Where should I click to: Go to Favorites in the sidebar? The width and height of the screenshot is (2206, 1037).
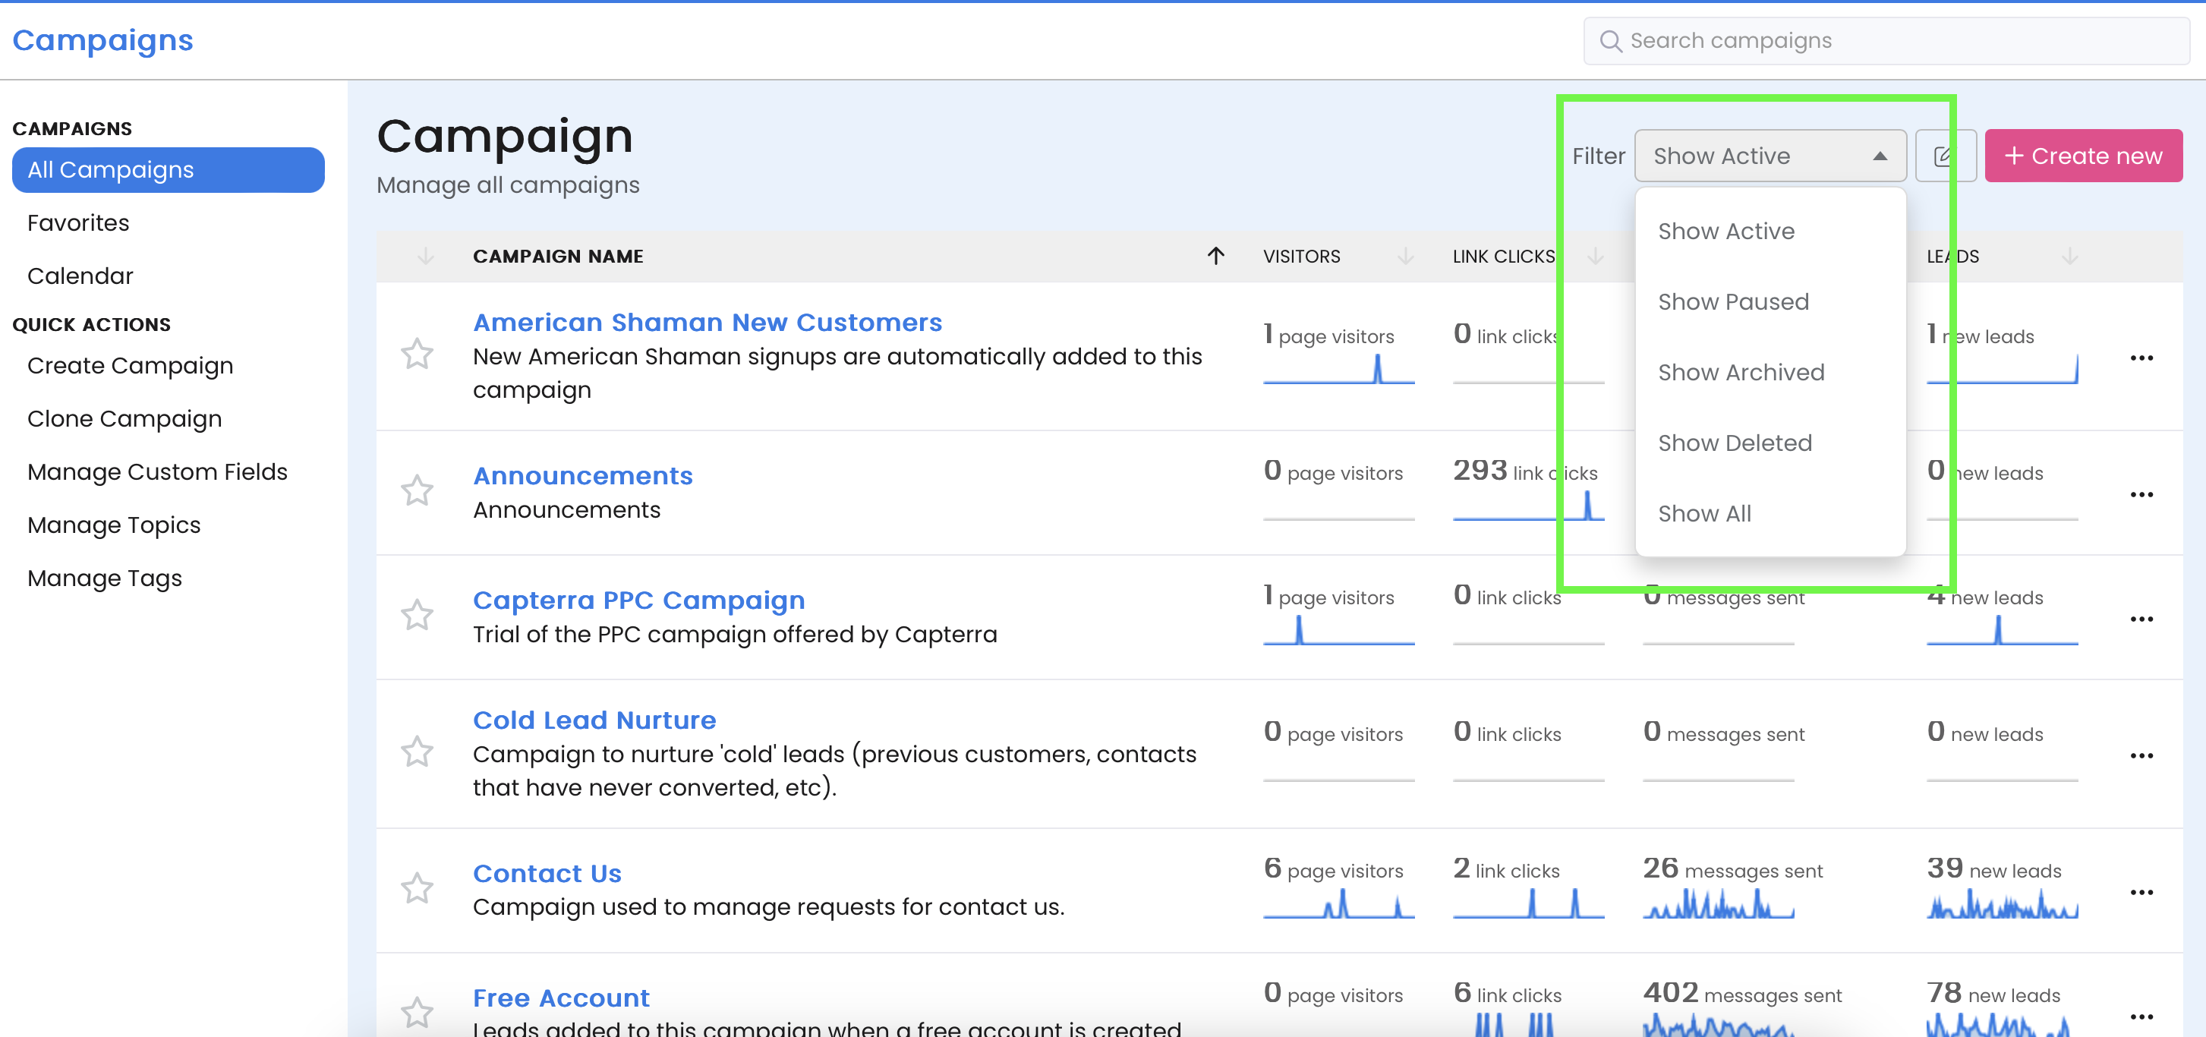point(78,222)
